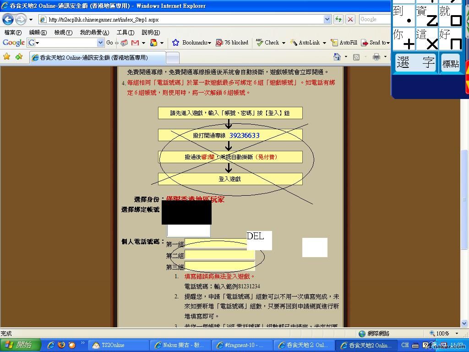Click the 第三組 phone number field
Screen dimensions: 469x352
[220, 266]
